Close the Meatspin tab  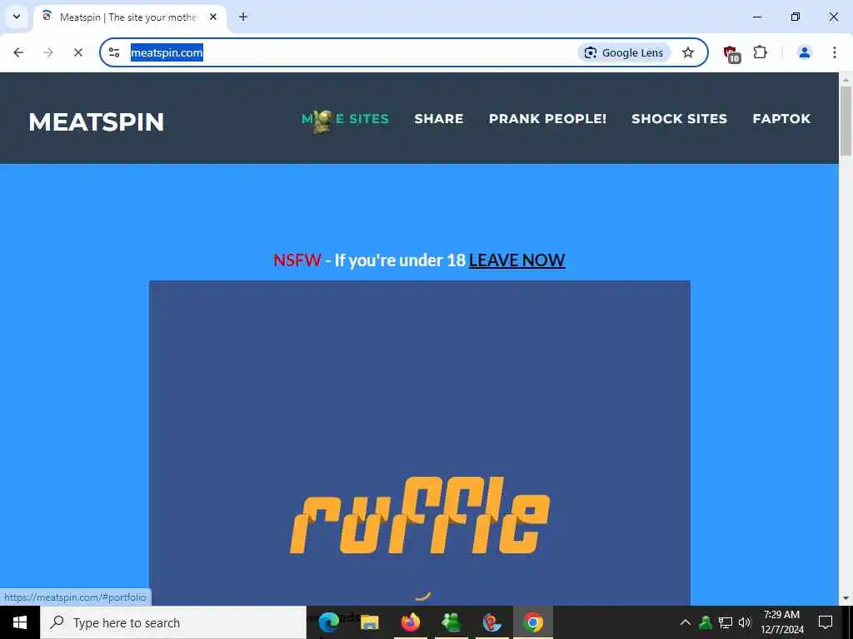pos(213,17)
